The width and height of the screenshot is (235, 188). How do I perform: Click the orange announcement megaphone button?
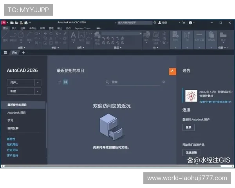[x=173, y=72]
